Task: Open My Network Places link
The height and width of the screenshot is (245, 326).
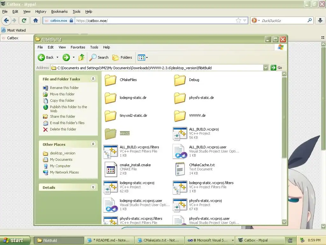Action: point(64,172)
